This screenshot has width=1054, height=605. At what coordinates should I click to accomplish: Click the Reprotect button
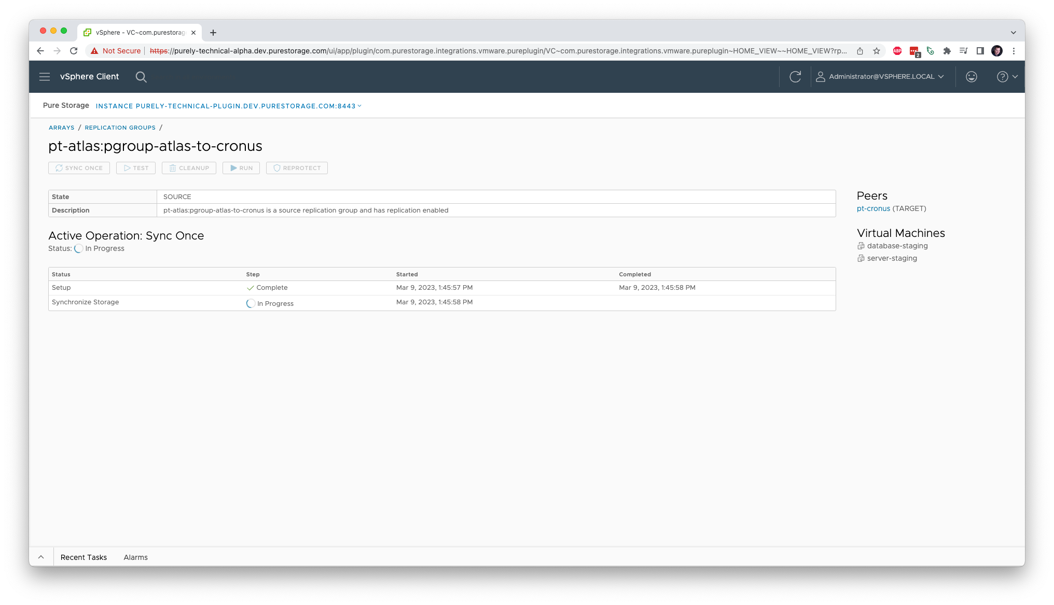click(x=297, y=168)
